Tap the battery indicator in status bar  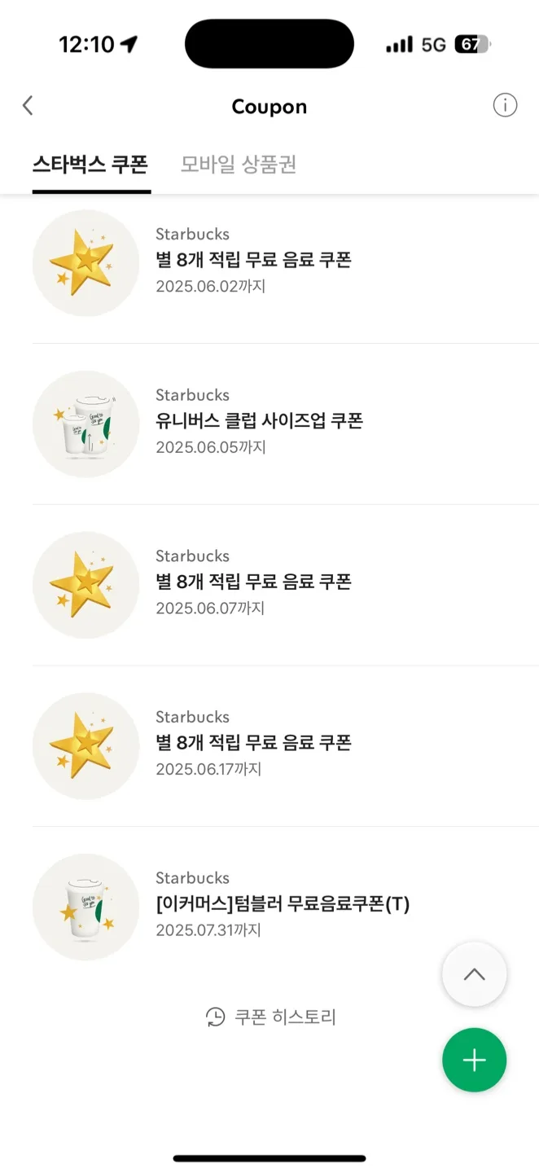[473, 44]
